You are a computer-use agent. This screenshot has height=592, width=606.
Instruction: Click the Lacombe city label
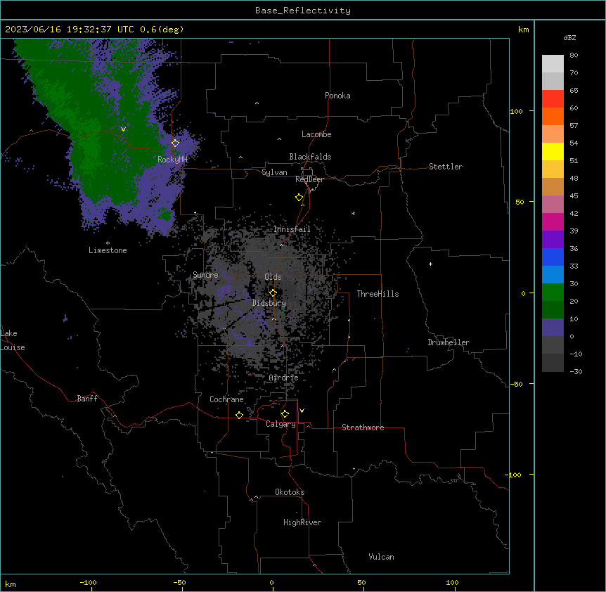click(316, 134)
